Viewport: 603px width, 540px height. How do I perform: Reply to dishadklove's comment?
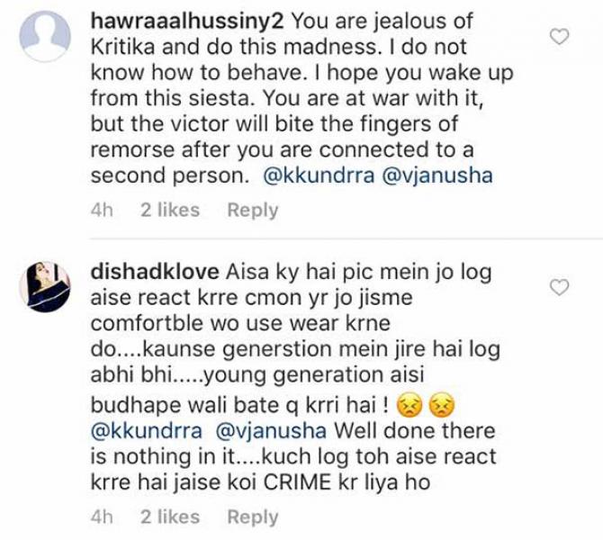253,517
